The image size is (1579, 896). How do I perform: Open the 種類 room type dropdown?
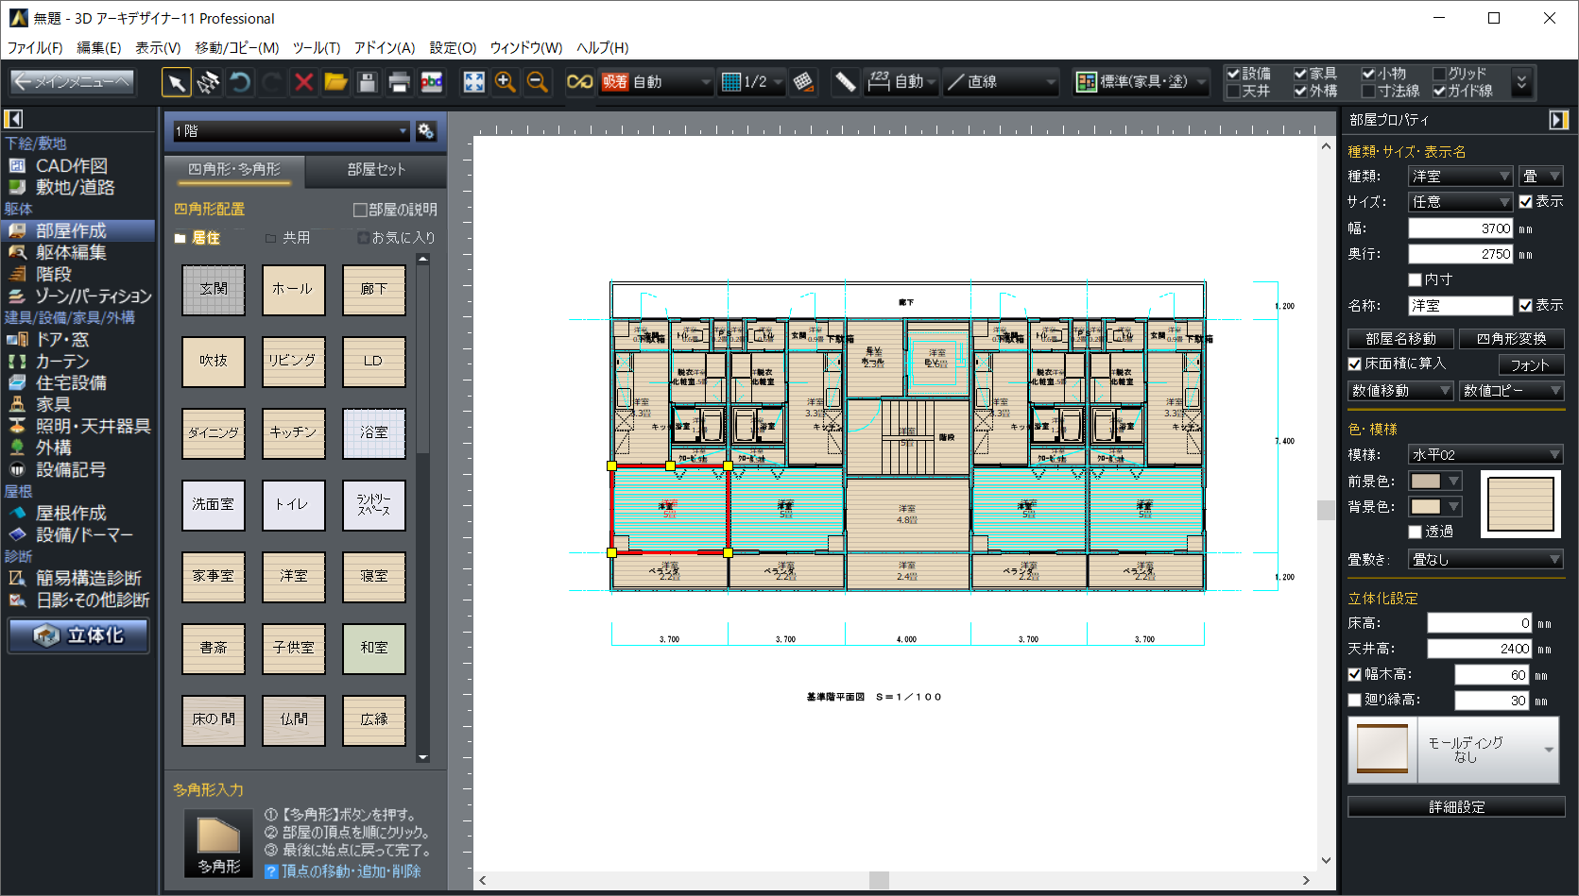[x=1460, y=177]
